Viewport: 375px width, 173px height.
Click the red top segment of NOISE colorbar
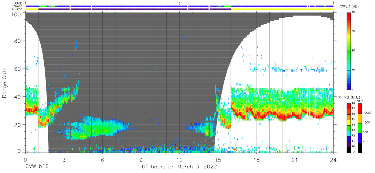click(359, 109)
